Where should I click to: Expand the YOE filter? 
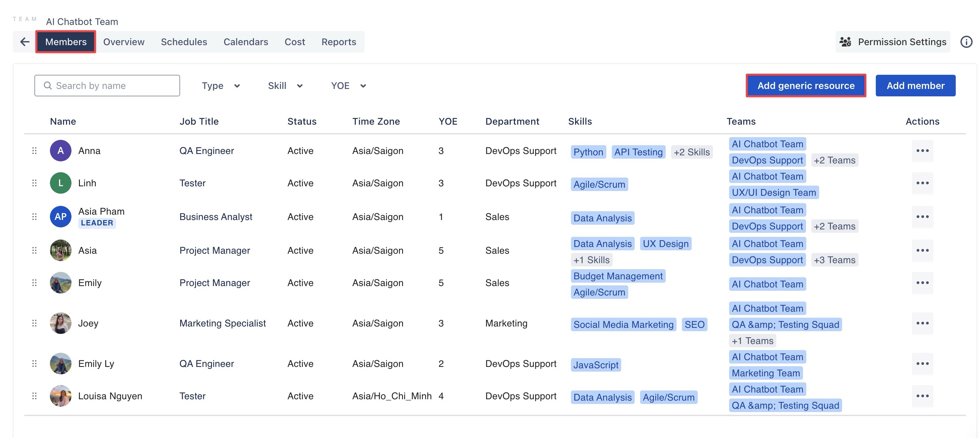pos(348,86)
